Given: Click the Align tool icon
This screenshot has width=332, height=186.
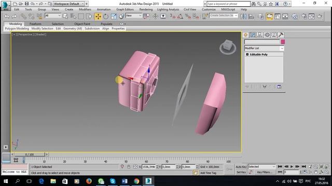Looking at the screenshot, I should tap(251, 17).
